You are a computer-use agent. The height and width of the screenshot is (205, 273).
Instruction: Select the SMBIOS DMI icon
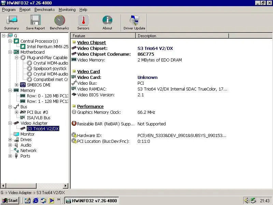click(23, 85)
